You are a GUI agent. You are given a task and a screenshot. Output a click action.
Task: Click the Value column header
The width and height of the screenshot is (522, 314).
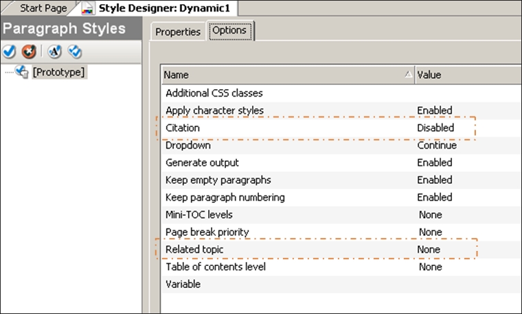467,75
